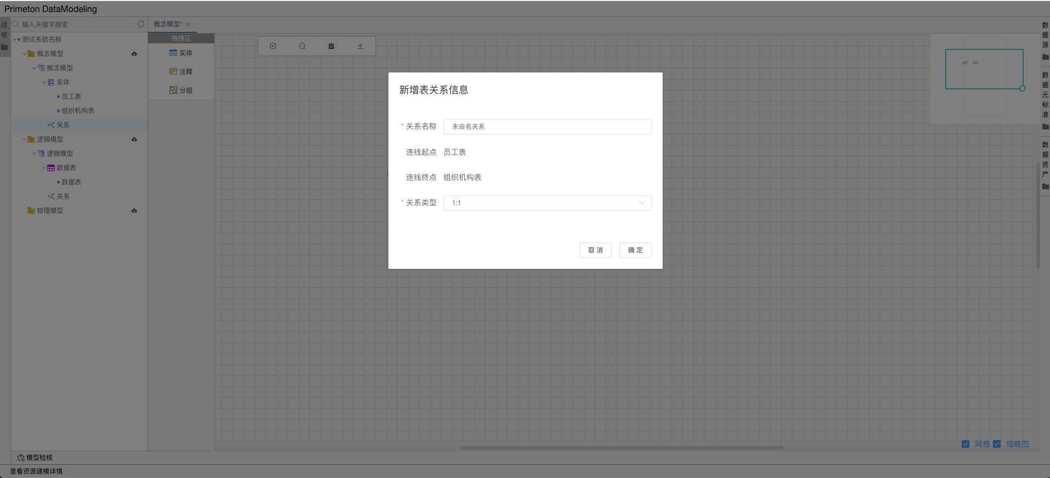Select the 实体 node label in the tree
Image resolution: width=1050 pixels, height=478 pixels.
63,82
